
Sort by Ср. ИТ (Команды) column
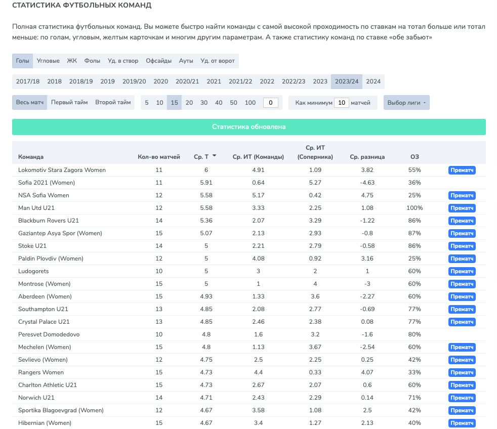tap(258, 157)
